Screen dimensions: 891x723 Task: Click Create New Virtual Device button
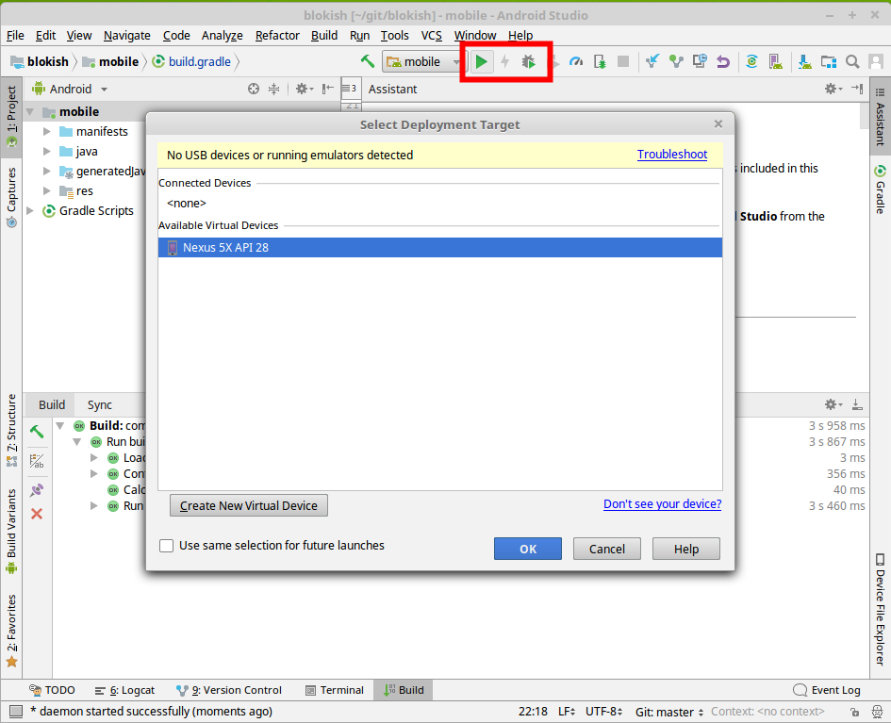pos(248,505)
